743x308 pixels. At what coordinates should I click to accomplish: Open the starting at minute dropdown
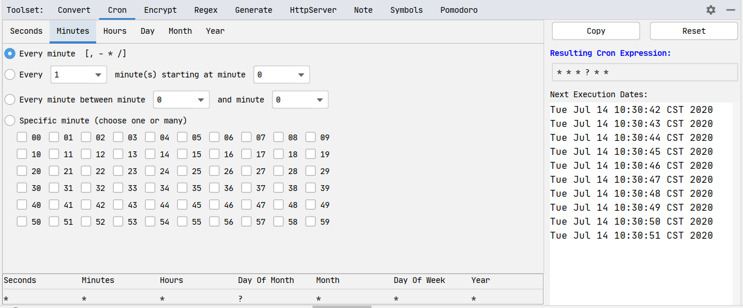[x=281, y=75]
